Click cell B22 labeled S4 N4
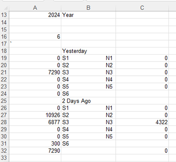Screen dimensions: 176x162 pos(88,80)
